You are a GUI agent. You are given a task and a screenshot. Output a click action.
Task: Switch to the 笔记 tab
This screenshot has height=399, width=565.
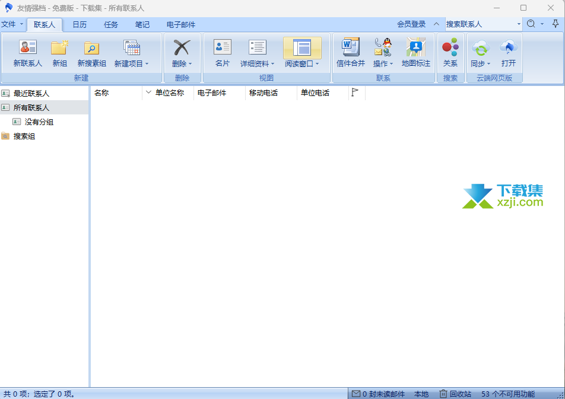(142, 24)
